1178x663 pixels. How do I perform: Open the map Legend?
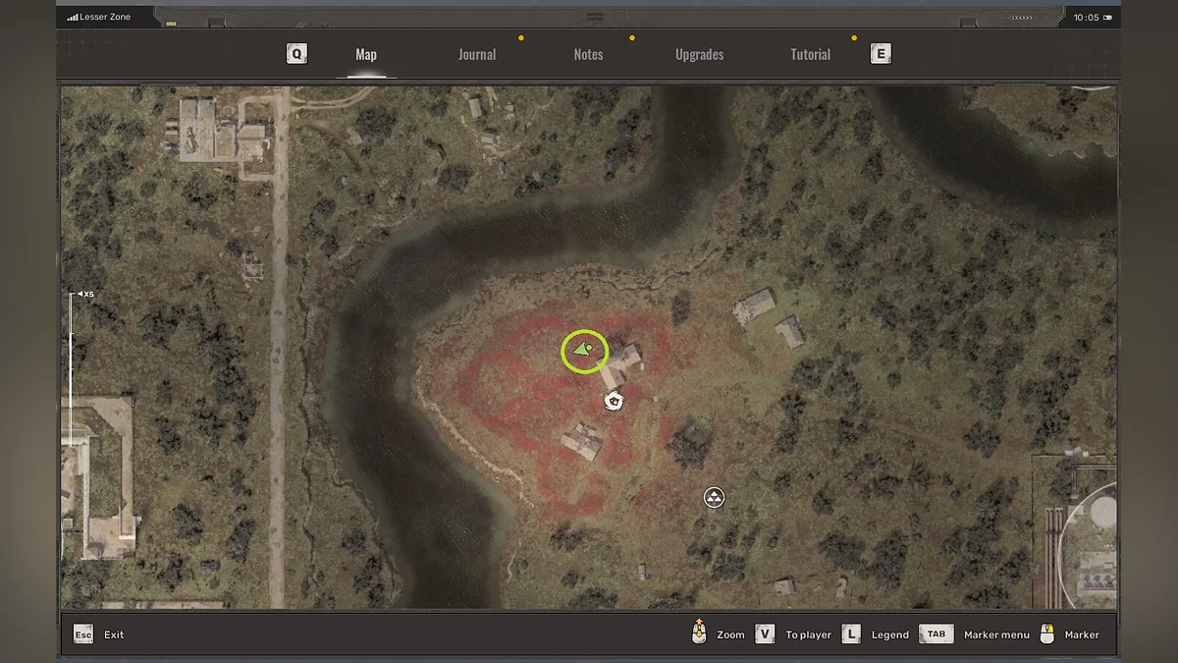(x=890, y=635)
